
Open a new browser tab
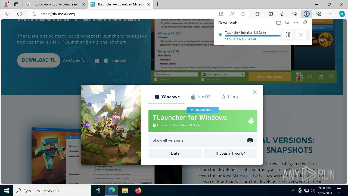(x=158, y=4)
